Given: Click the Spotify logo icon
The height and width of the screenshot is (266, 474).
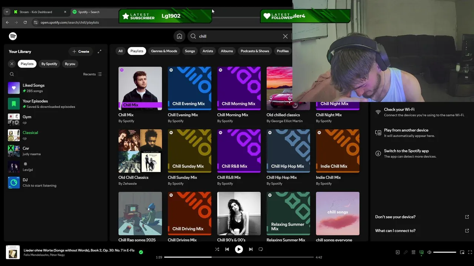Looking at the screenshot, I should pos(13,36).
